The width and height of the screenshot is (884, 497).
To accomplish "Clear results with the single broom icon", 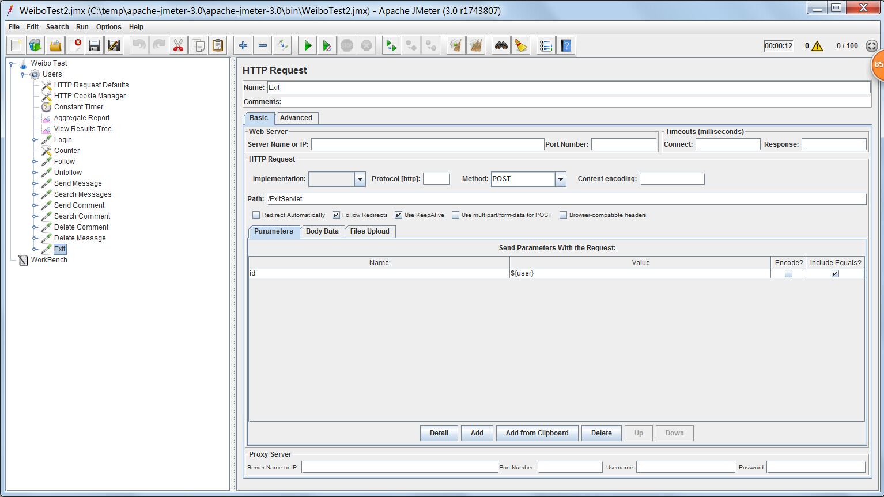I will (x=456, y=45).
